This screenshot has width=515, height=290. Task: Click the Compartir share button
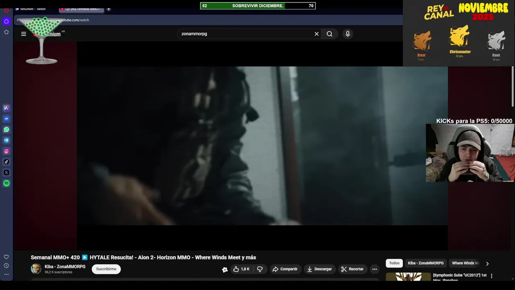tap(285, 269)
